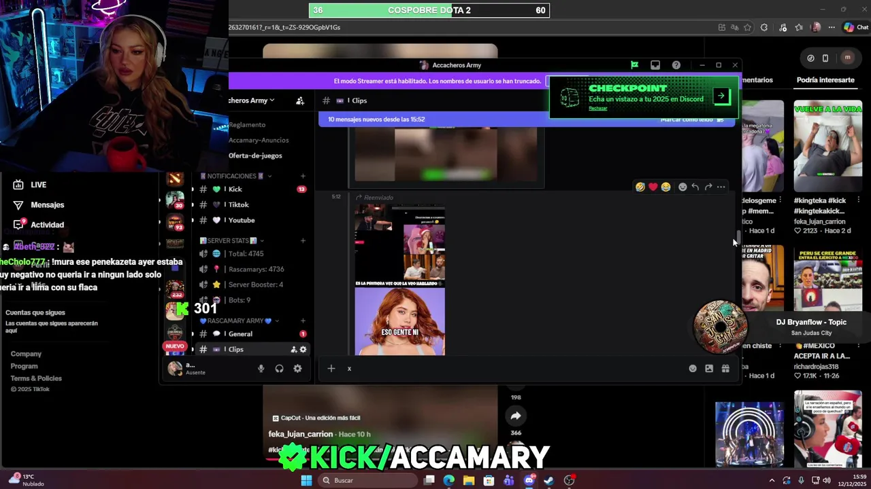Dismiss Checkpoint with Rechazar link

pos(597,109)
